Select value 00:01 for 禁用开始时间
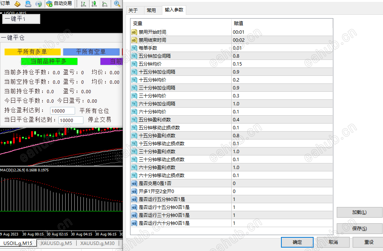Viewport: 383px width, 251px height. pyautogui.click(x=282, y=32)
